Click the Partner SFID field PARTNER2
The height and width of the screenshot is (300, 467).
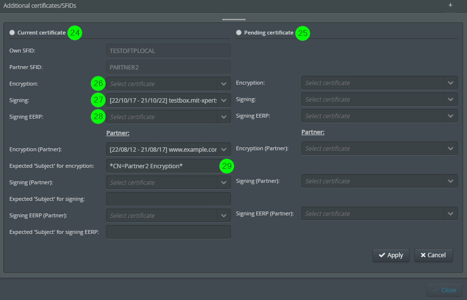tap(168, 67)
